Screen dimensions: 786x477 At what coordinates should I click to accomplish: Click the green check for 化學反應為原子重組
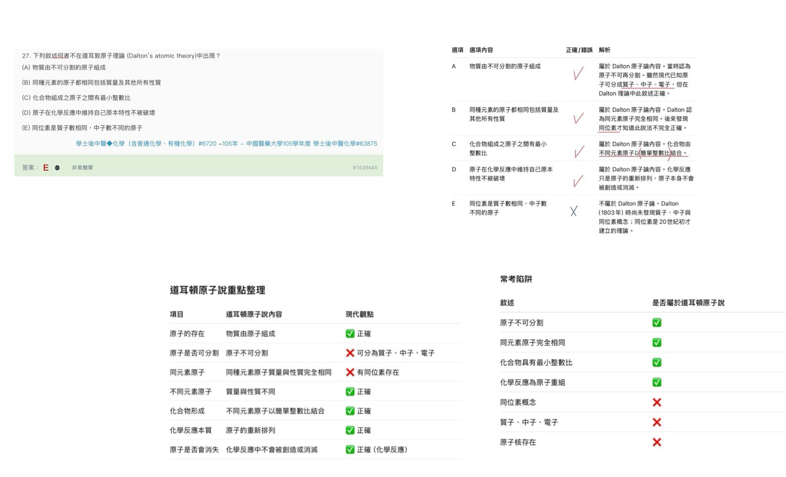point(657,383)
